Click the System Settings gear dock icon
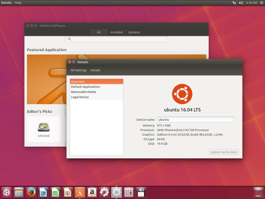265x199 pixels. [116, 192]
